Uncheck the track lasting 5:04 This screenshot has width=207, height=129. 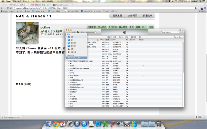pos(69,66)
